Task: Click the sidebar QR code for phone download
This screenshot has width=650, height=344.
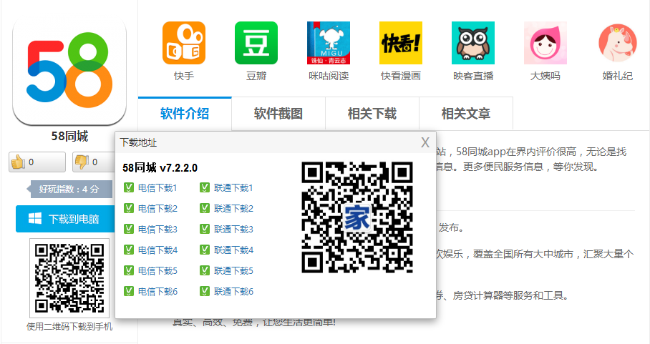Action: pos(69,277)
